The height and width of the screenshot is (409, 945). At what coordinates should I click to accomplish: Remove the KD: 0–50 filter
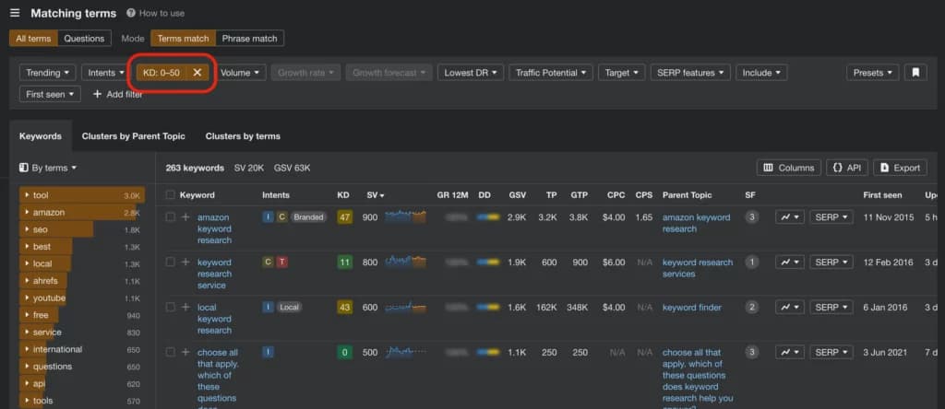[x=197, y=73]
